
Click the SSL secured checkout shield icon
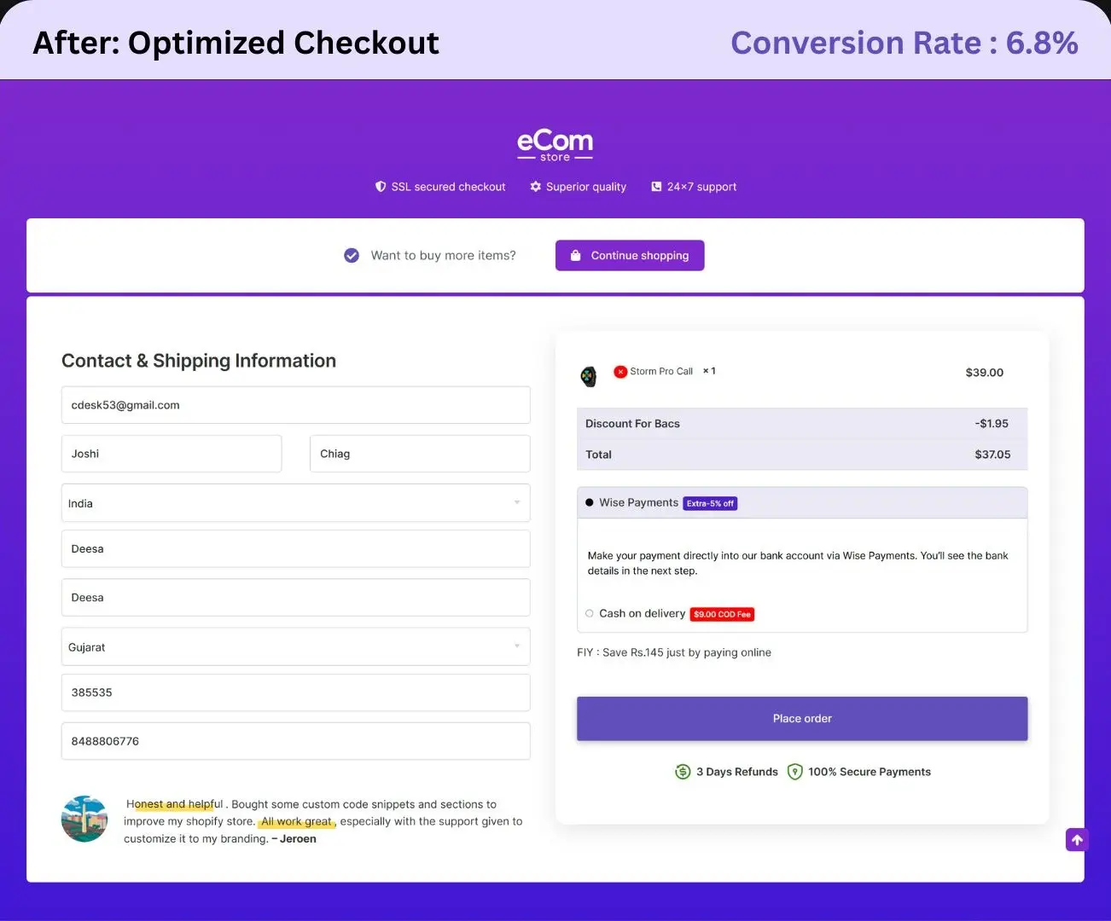click(x=381, y=187)
